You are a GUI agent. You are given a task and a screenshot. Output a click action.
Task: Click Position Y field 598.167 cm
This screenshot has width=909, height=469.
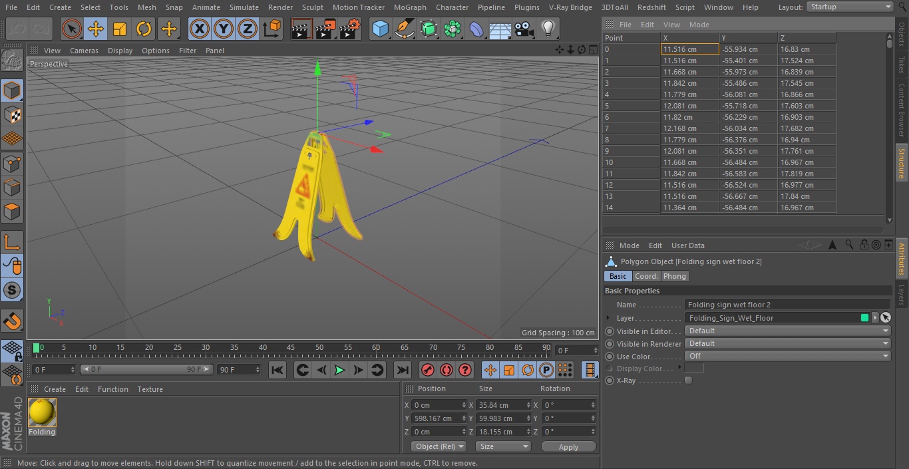click(x=439, y=418)
